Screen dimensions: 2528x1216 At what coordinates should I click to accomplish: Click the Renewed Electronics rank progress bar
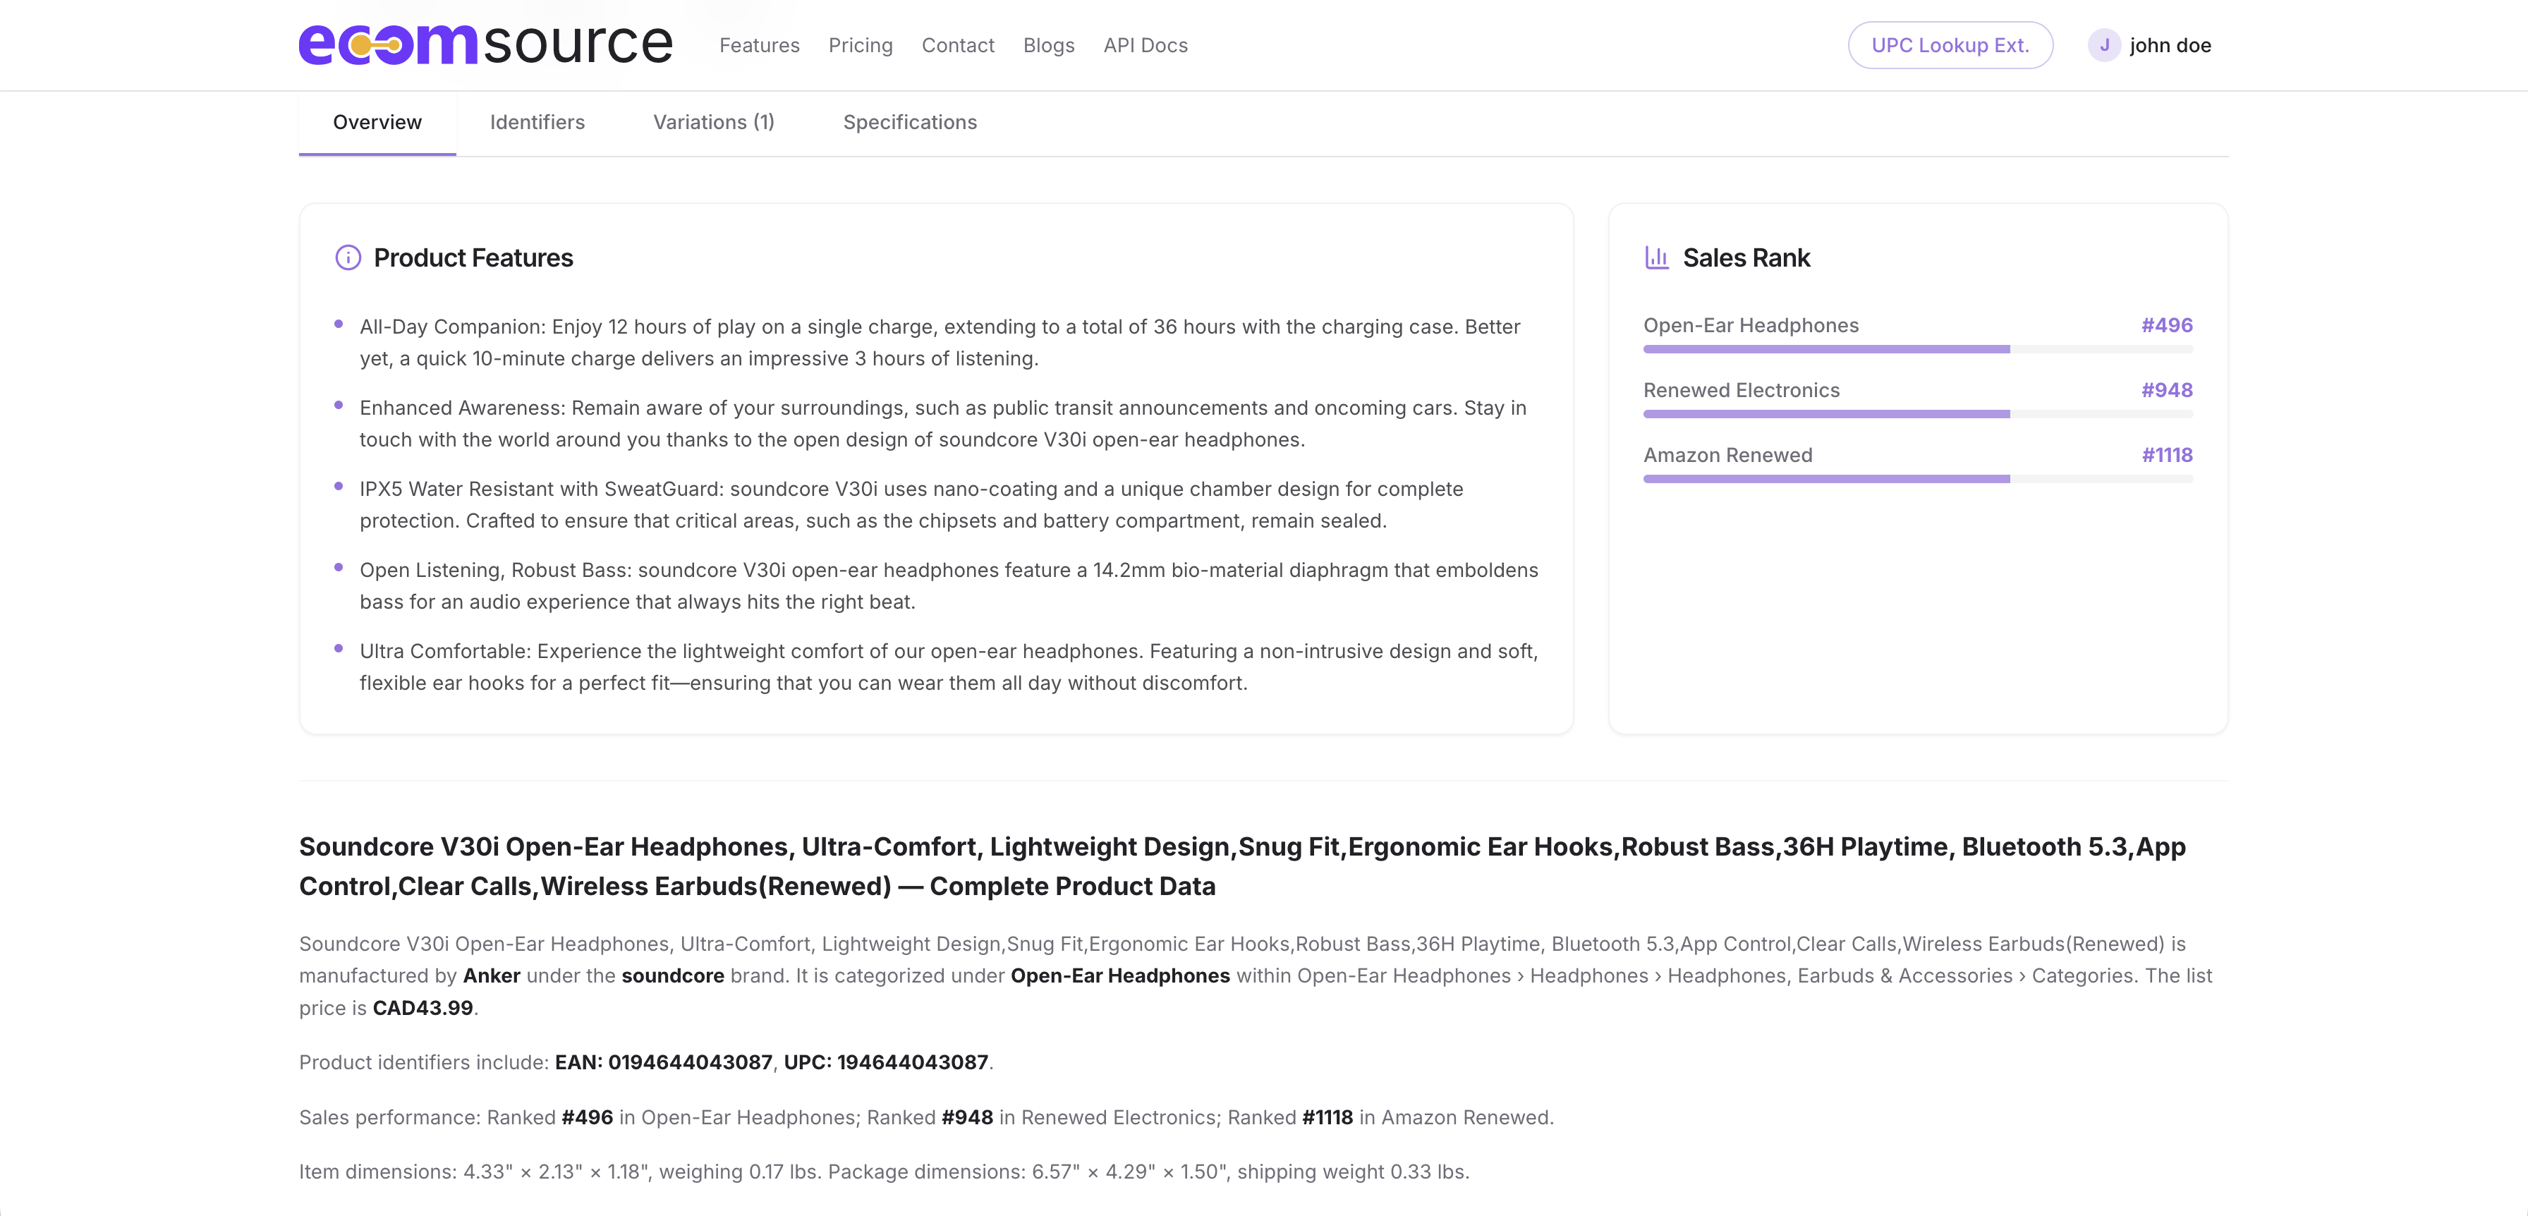pyautogui.click(x=1918, y=414)
